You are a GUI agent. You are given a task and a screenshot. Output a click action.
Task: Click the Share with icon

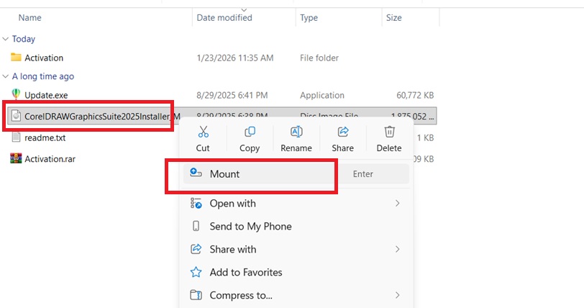pyautogui.click(x=196, y=249)
